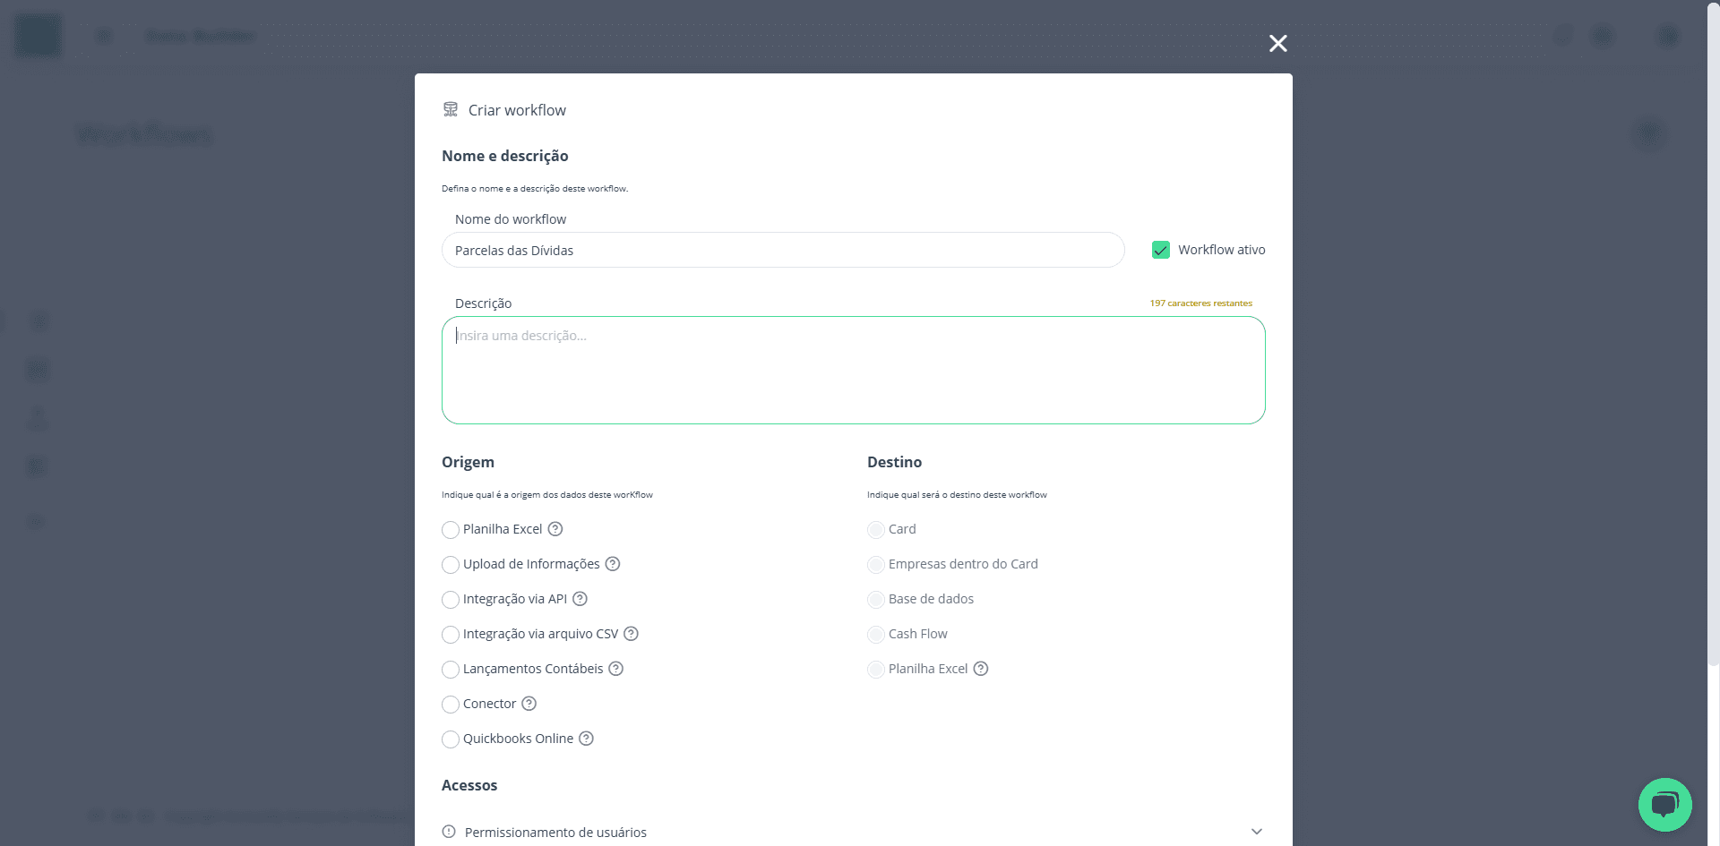
Task: Open help icon for Quickbooks Online
Action: 586,739
